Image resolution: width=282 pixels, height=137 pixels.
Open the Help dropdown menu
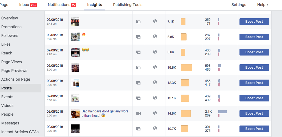pos(262,5)
